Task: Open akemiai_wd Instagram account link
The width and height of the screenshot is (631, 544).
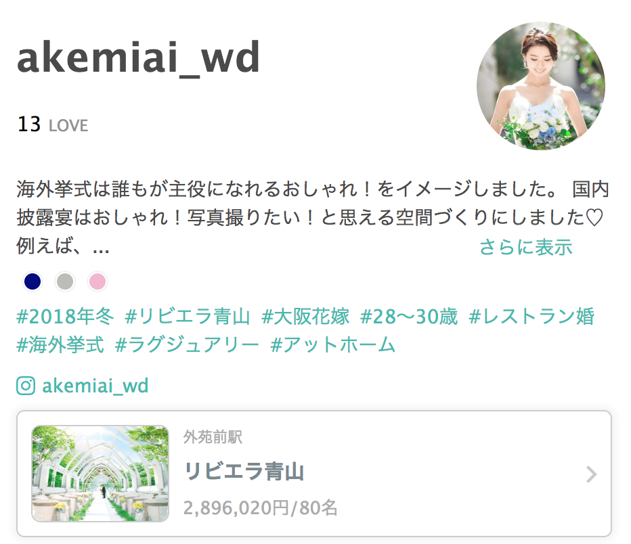Action: coord(95,386)
